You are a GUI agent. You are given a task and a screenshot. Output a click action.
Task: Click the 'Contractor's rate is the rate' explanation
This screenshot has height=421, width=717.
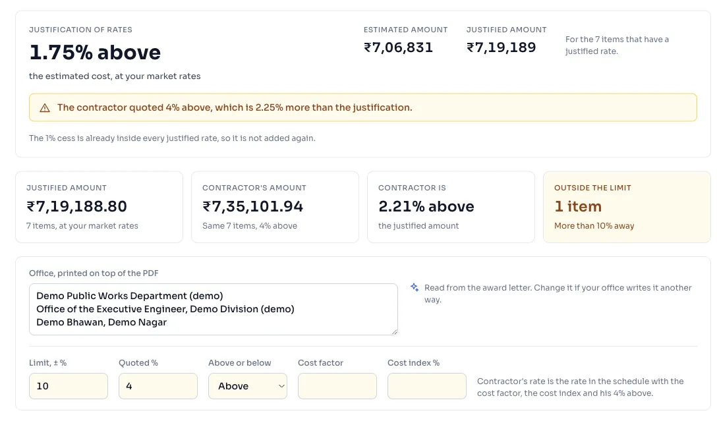click(581, 387)
